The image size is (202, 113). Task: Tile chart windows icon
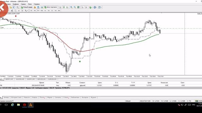tap(78, 7)
